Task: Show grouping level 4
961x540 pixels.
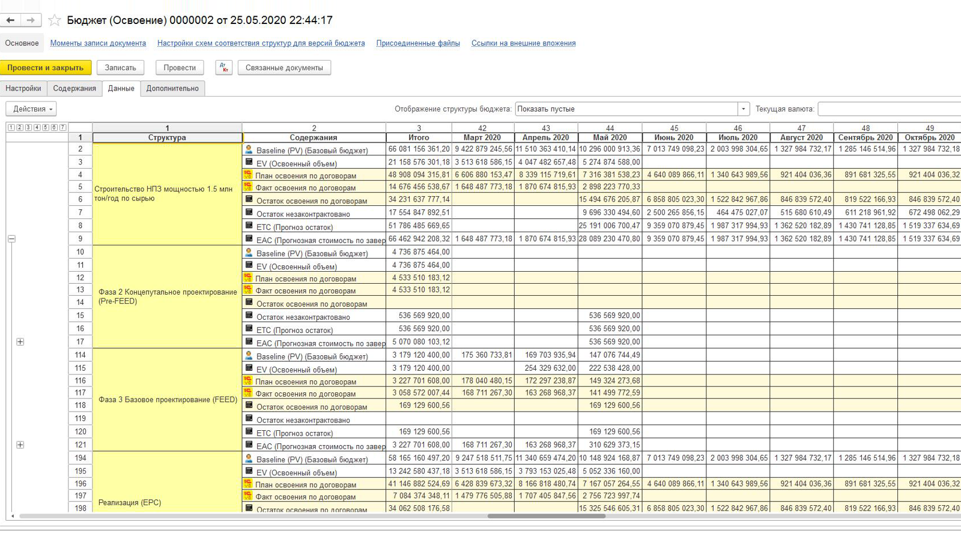Action: point(37,127)
